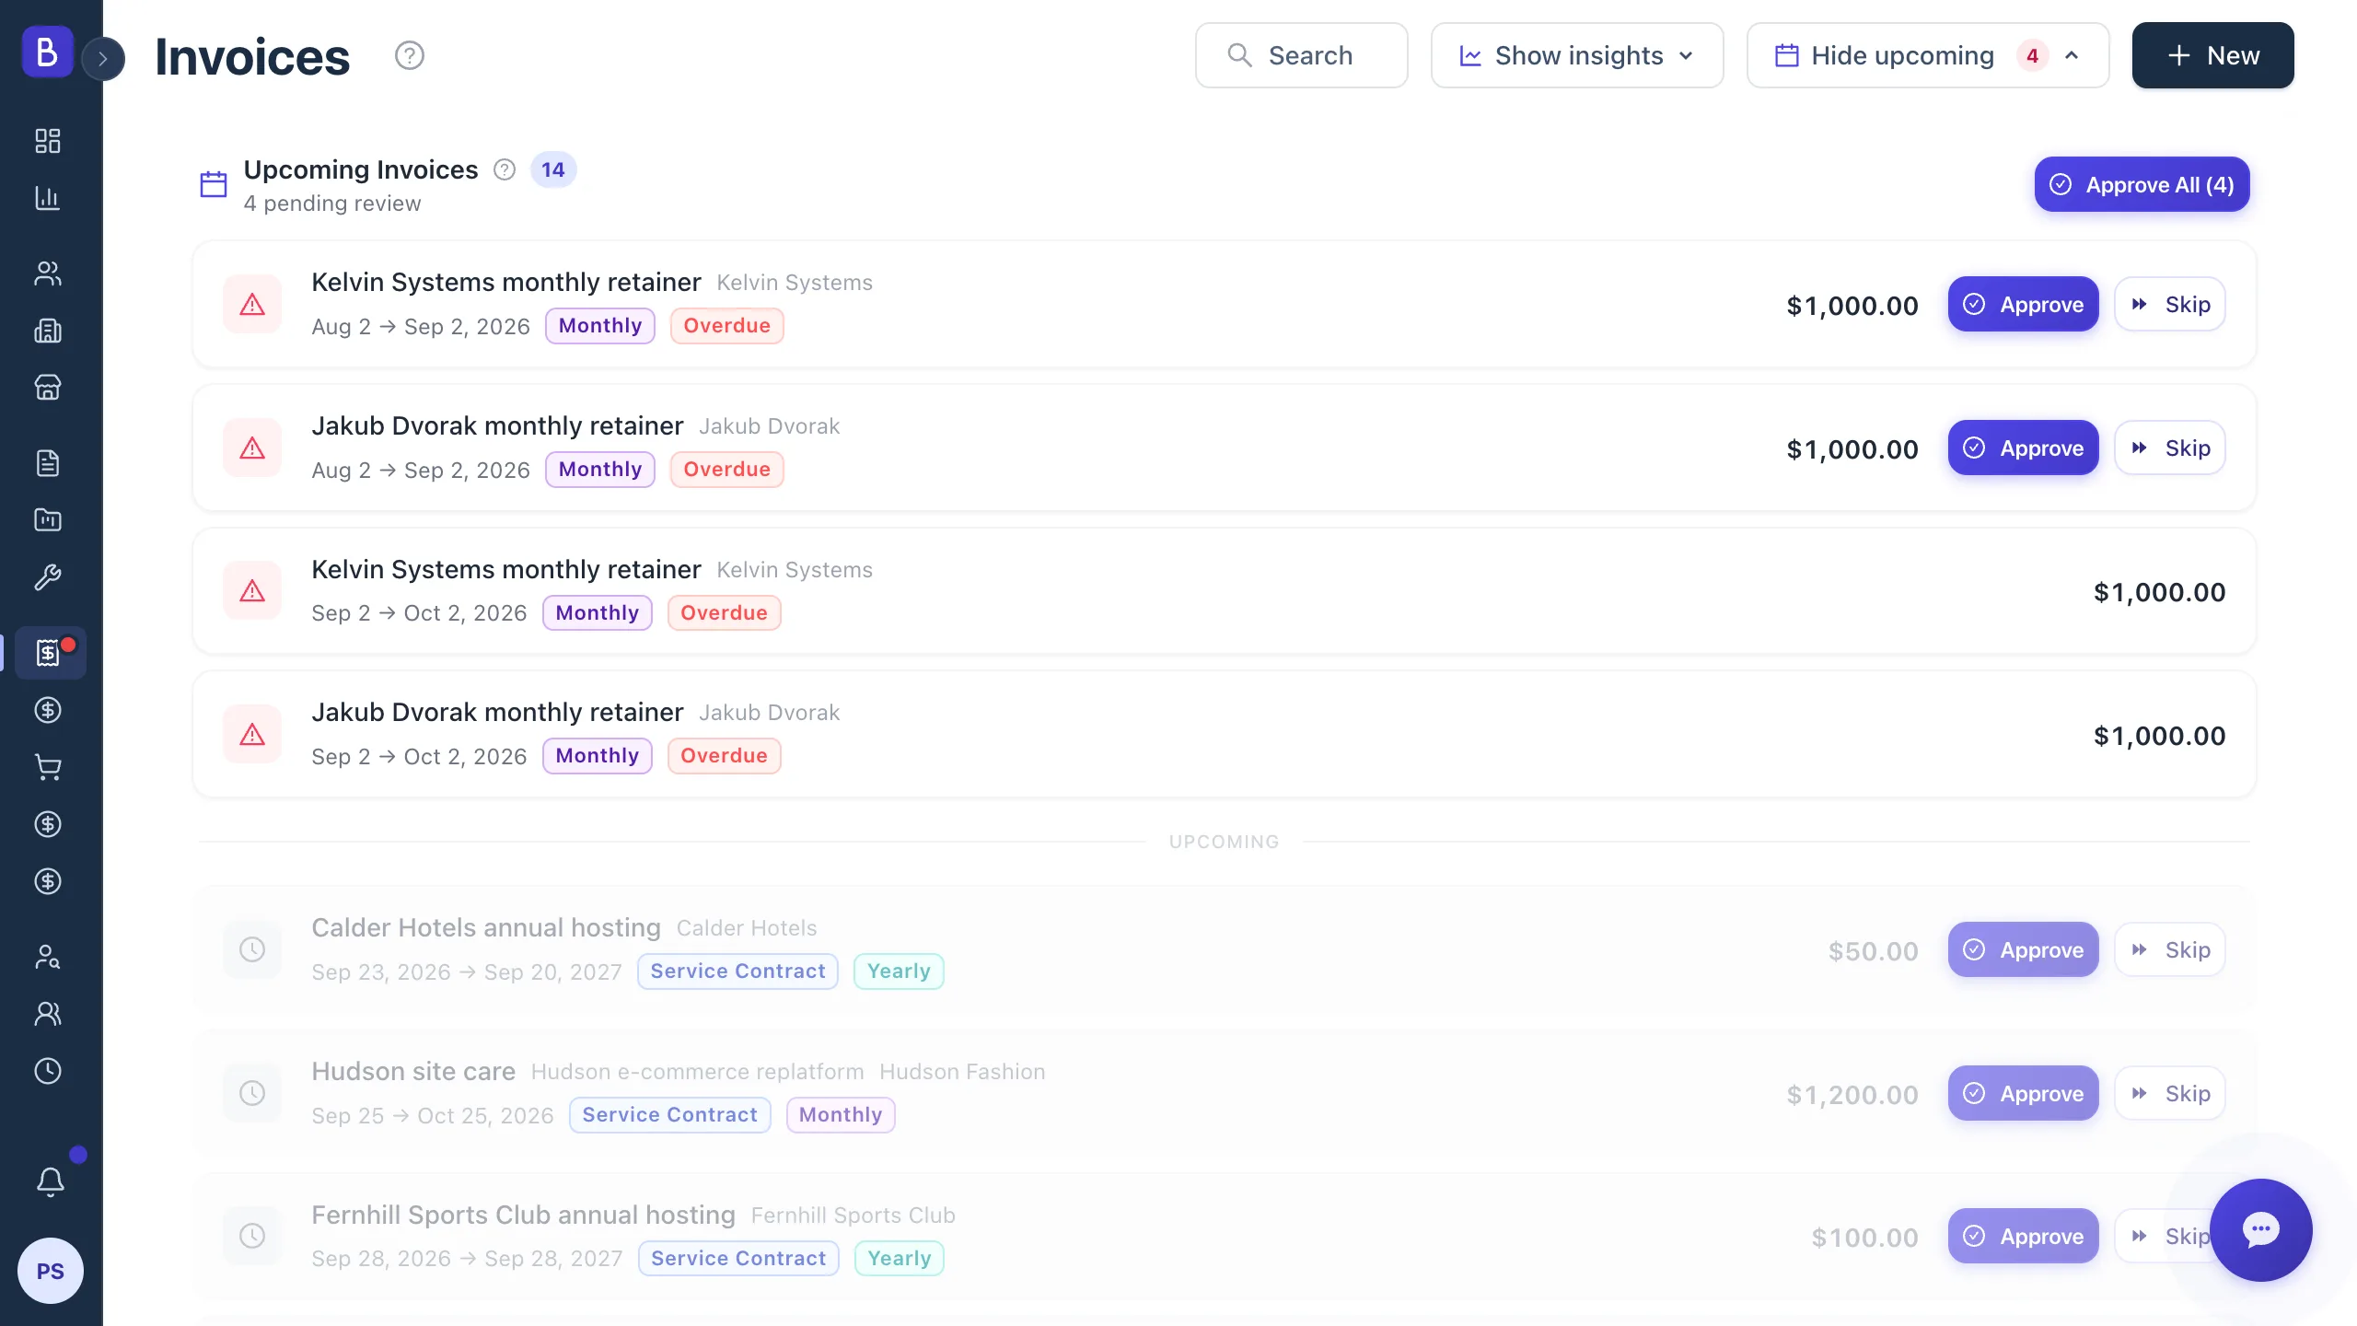Skip Jakub Dvorak Aug 2 retainer

point(2170,448)
